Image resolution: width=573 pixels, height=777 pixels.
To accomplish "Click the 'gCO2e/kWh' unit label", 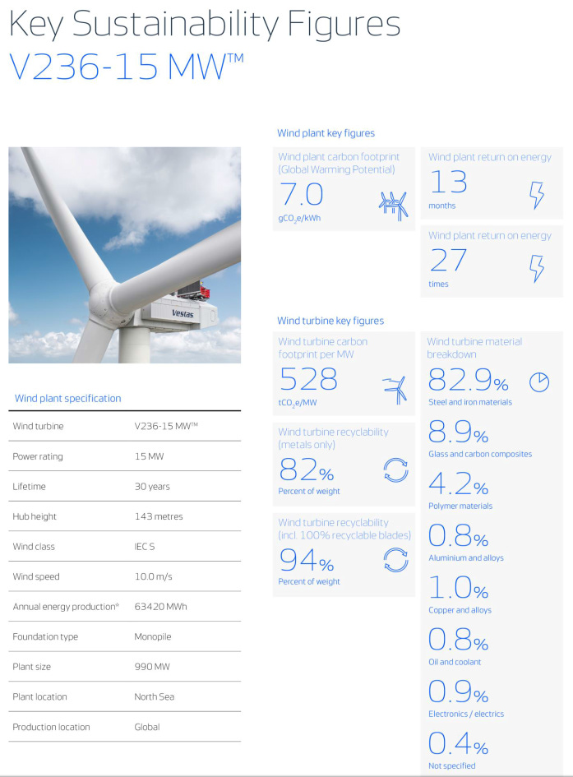I will click(x=299, y=219).
